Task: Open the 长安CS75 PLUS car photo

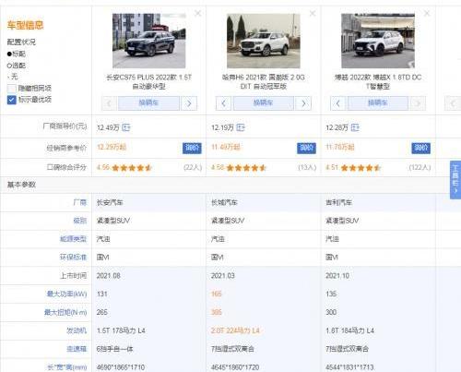Action: (149, 41)
